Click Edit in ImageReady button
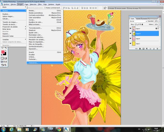164x132 pixels. pyautogui.click(x=4, y=65)
